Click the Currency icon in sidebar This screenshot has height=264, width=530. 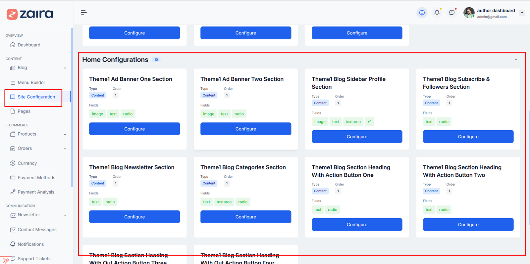click(13, 163)
